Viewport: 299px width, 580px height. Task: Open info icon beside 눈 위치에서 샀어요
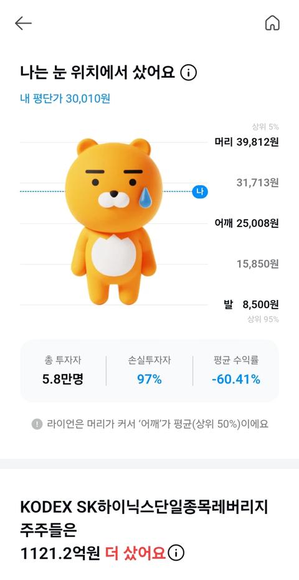pos(188,73)
